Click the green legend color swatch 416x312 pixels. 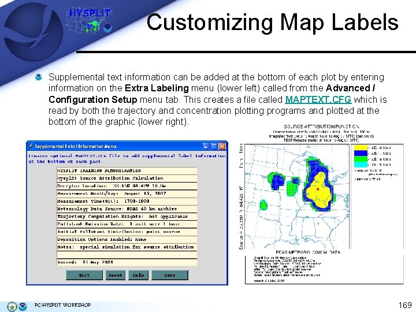coord(361,159)
